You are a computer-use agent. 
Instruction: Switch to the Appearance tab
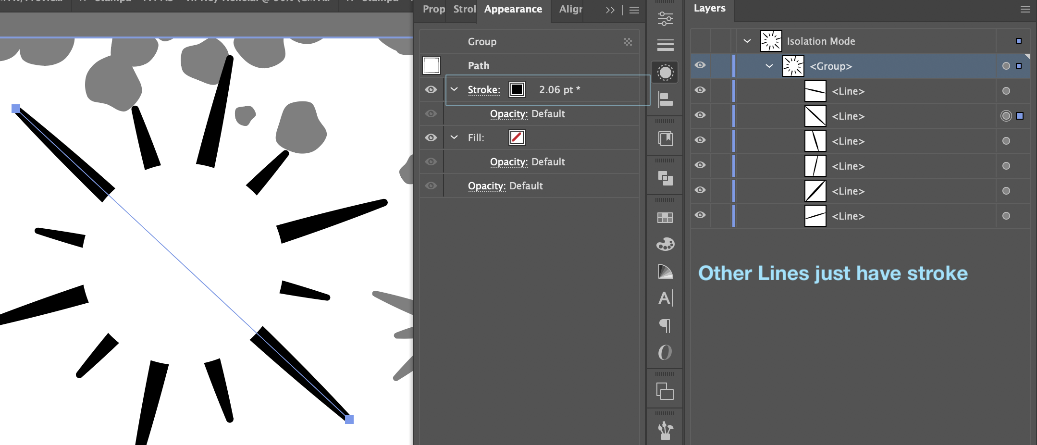click(513, 10)
